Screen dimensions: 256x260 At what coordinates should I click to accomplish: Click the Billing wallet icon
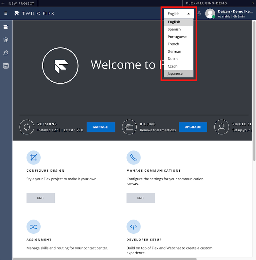pos(129,127)
